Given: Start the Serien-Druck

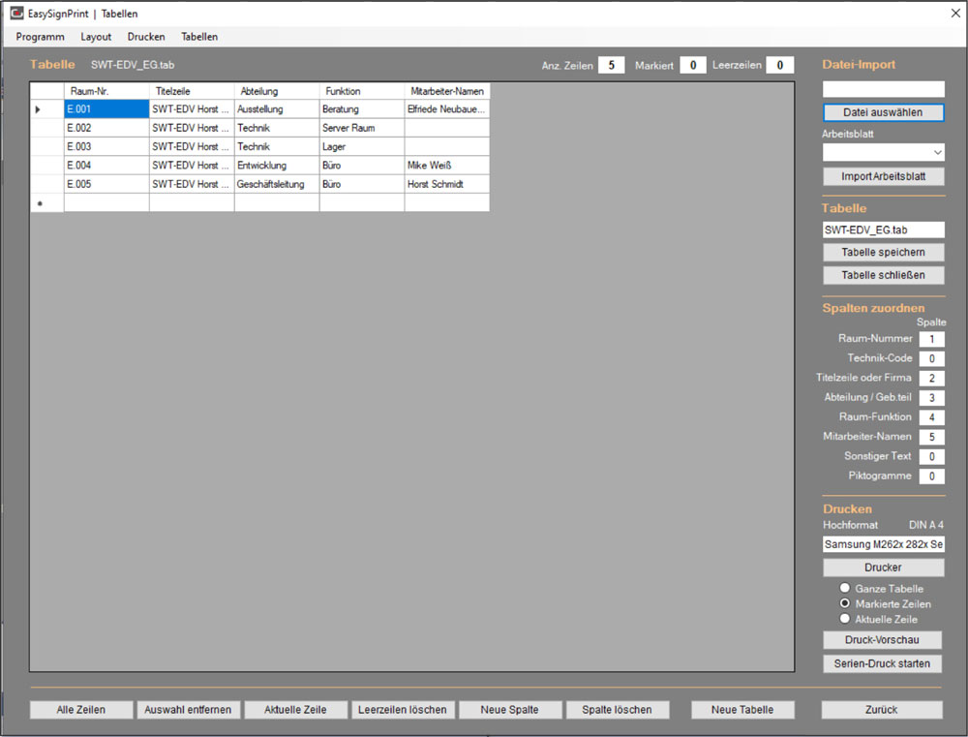Looking at the screenshot, I should click(x=882, y=663).
